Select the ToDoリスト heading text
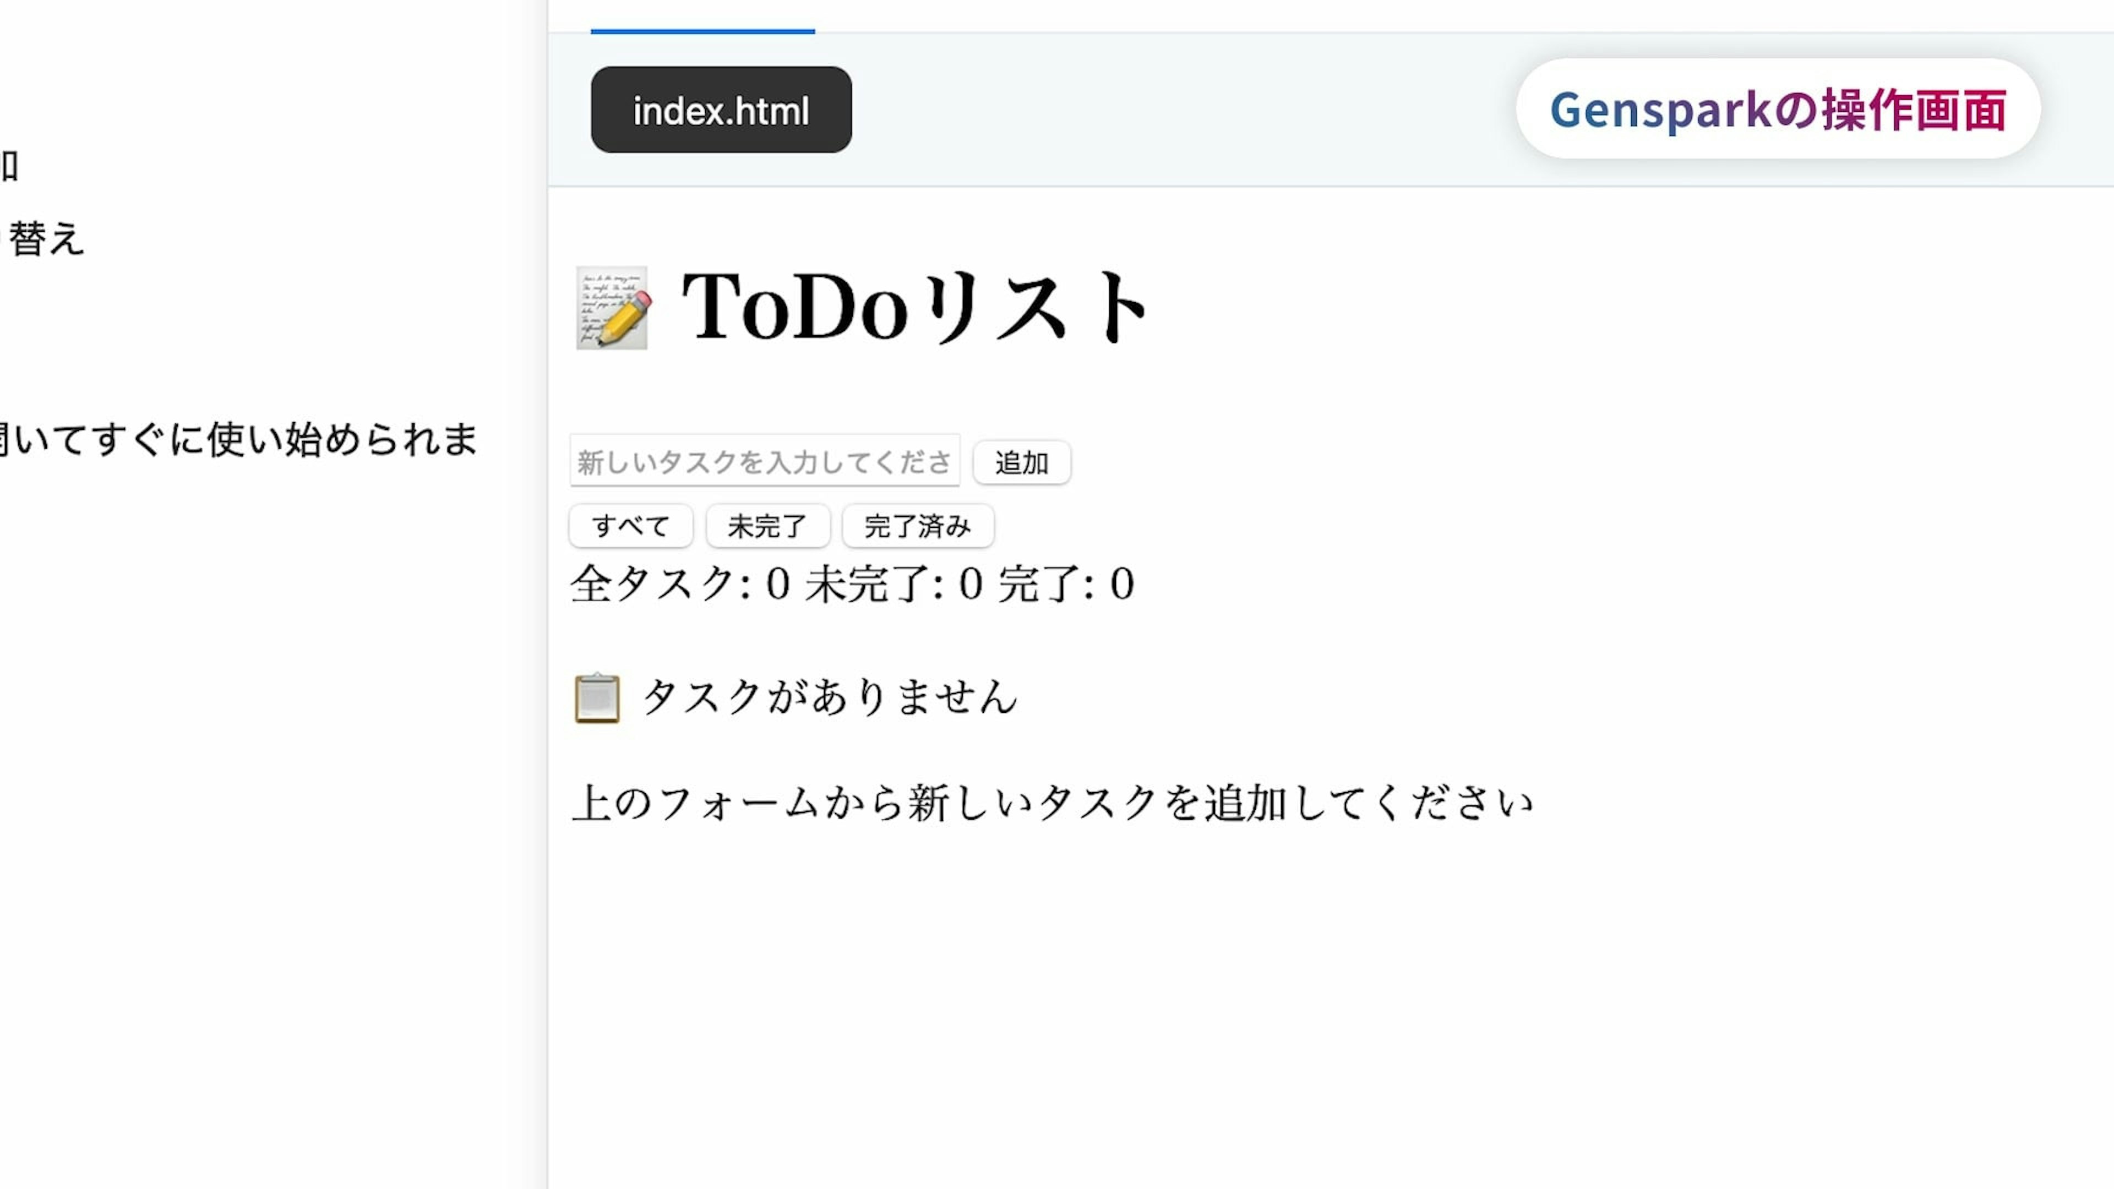The image size is (2114, 1189). [914, 308]
